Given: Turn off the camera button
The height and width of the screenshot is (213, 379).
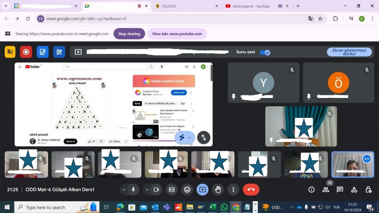Looking at the screenshot, I should coord(156,190).
